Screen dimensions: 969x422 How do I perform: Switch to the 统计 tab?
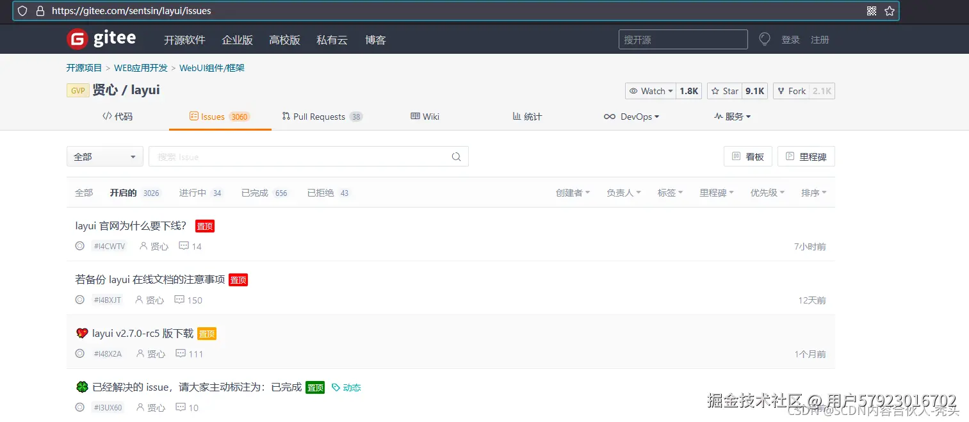(527, 117)
